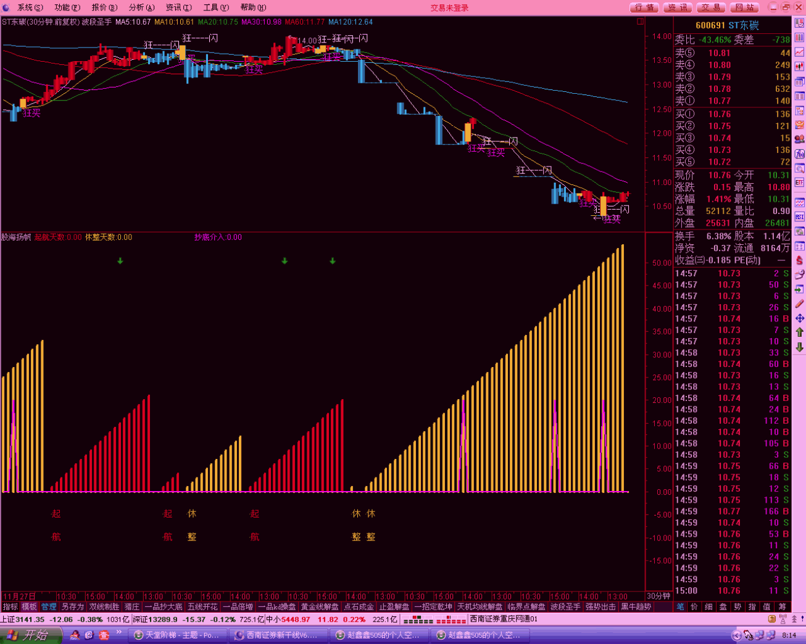Switch to the 强势出击 template tab
The height and width of the screenshot is (644, 806).
coord(600,607)
